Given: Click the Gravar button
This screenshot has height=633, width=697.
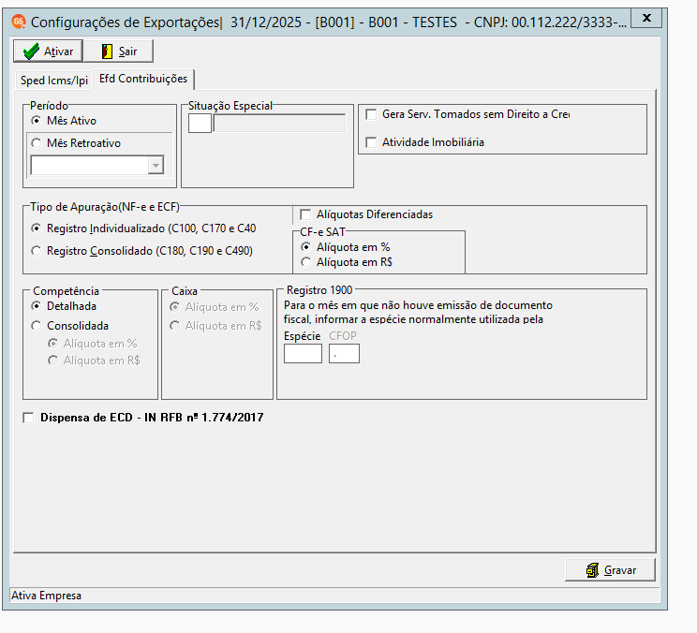Looking at the screenshot, I should click(x=610, y=570).
